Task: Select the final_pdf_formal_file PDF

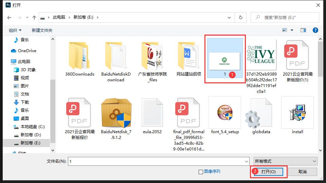Action: [x=189, y=124]
